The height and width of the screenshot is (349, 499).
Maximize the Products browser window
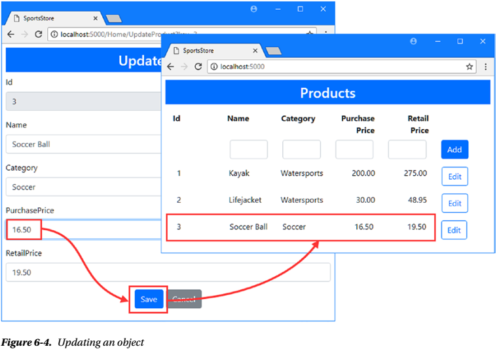pyautogui.click(x=460, y=41)
